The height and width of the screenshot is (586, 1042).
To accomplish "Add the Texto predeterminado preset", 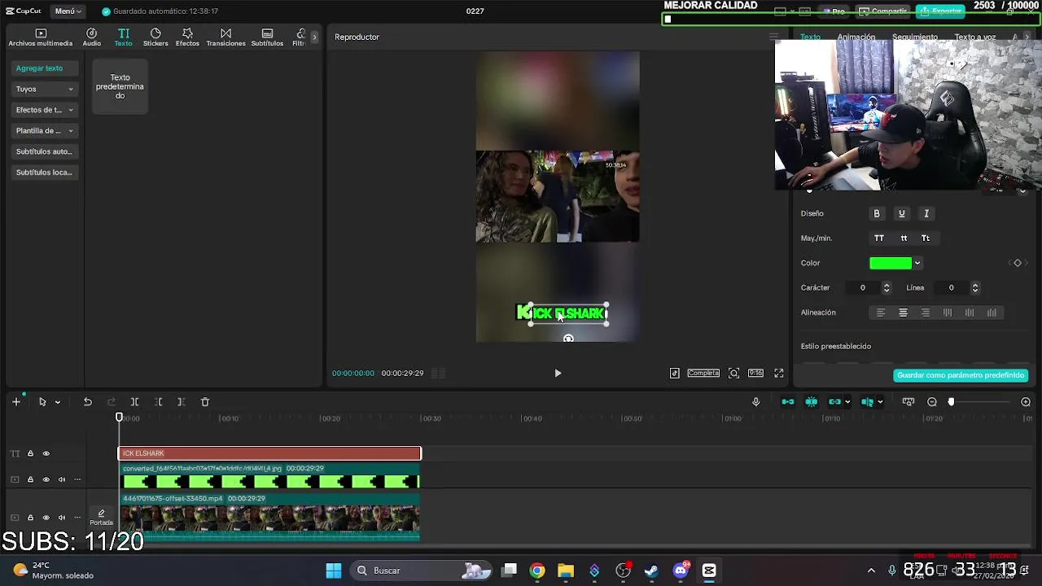I will (x=120, y=86).
